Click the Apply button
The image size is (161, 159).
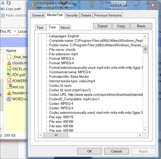[x=143, y=151]
